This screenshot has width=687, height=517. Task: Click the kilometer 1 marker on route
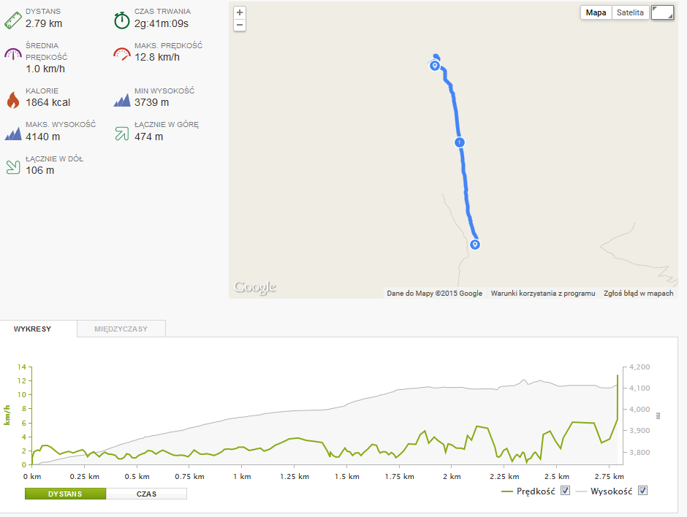(459, 142)
